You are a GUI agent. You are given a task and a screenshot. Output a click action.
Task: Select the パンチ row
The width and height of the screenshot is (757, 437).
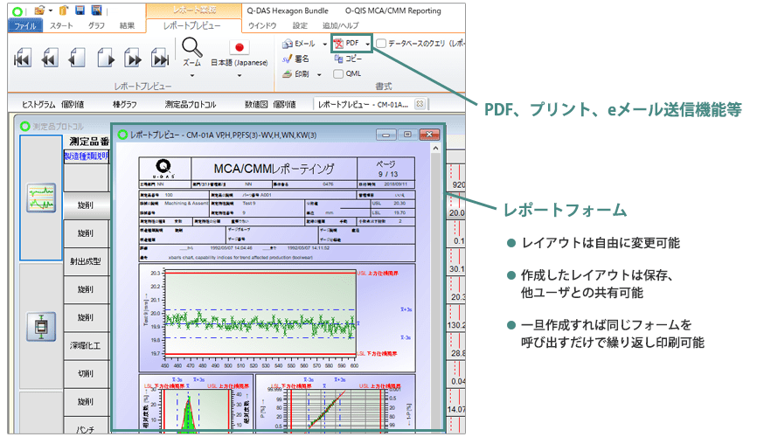coord(87,427)
